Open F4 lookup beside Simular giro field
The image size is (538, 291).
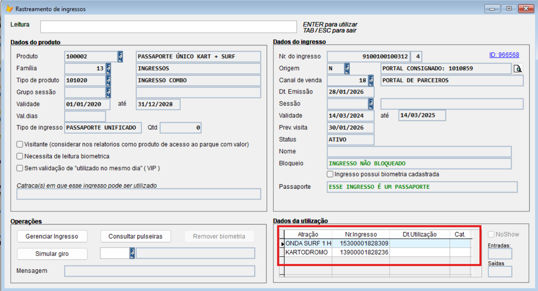pyautogui.click(x=132, y=253)
